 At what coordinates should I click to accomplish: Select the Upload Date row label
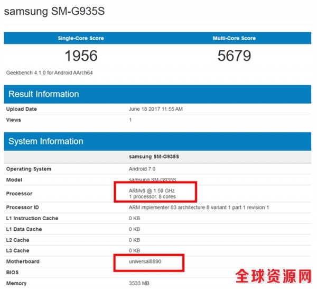pyautogui.click(x=21, y=109)
